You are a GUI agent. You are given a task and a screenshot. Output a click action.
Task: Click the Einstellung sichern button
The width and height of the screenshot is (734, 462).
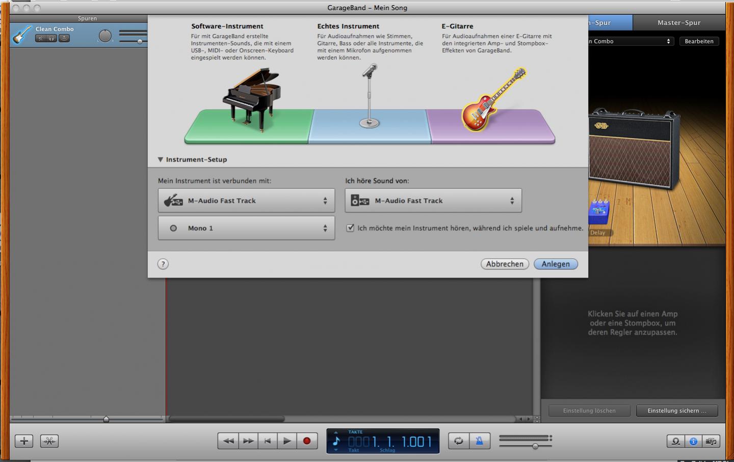[677, 411]
